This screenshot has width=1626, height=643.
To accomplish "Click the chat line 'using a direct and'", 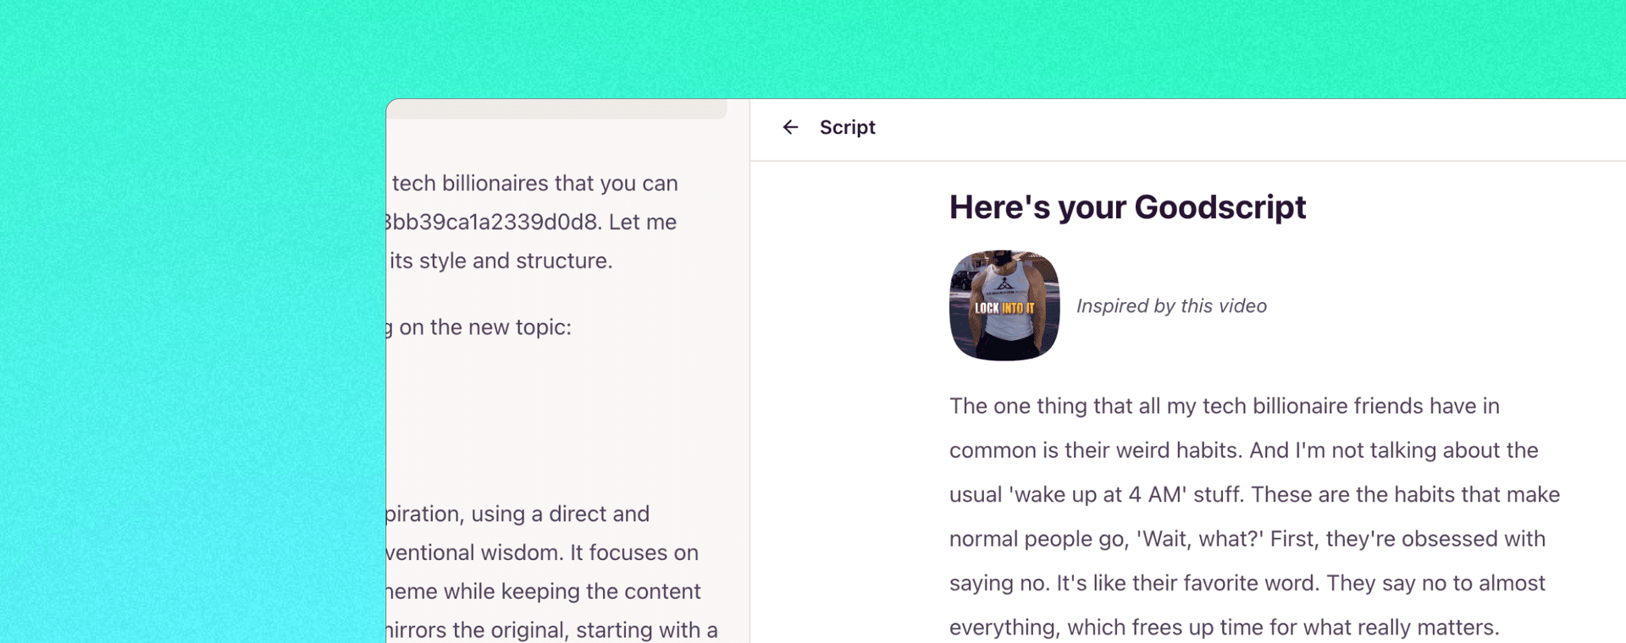I will [x=560, y=514].
